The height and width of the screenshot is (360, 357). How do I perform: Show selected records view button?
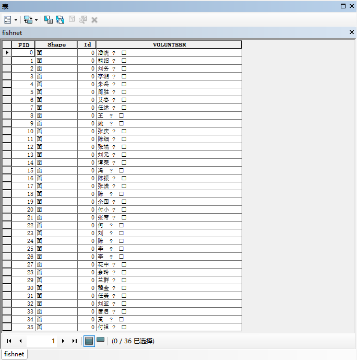tap(100, 340)
